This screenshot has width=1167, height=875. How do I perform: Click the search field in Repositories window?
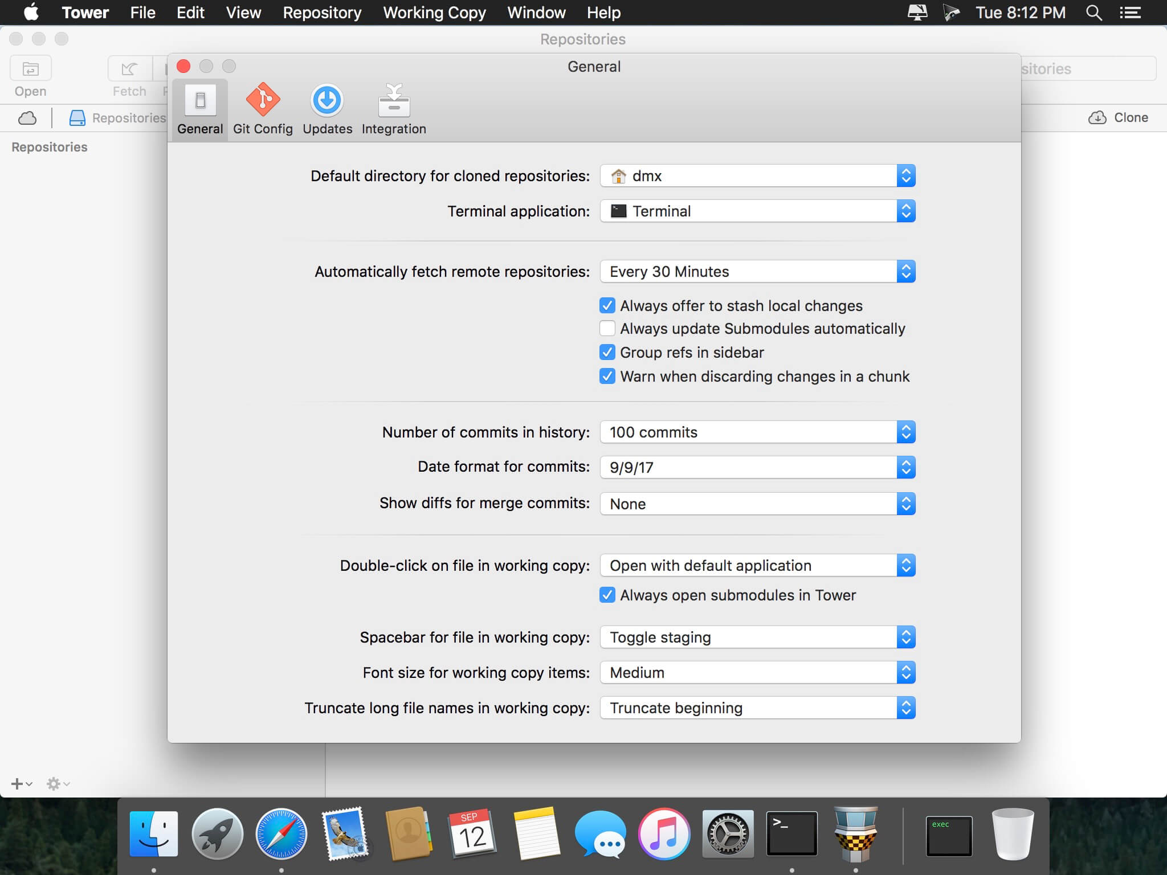[1088, 69]
